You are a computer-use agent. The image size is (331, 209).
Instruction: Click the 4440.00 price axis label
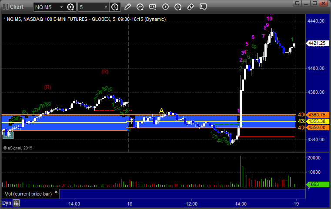(316, 21)
